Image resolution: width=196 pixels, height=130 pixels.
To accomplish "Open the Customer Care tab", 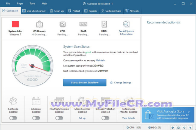I will (111, 11).
